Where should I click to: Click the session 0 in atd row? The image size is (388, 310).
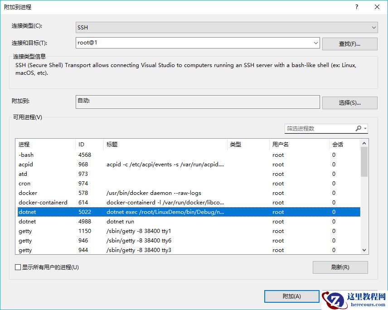334,174
